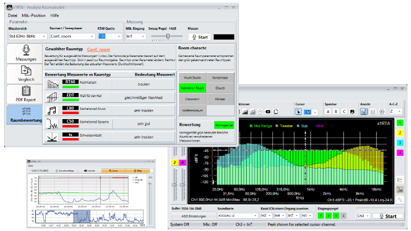
Task: Open the In7 channel input dropdown
Action: 293,216
